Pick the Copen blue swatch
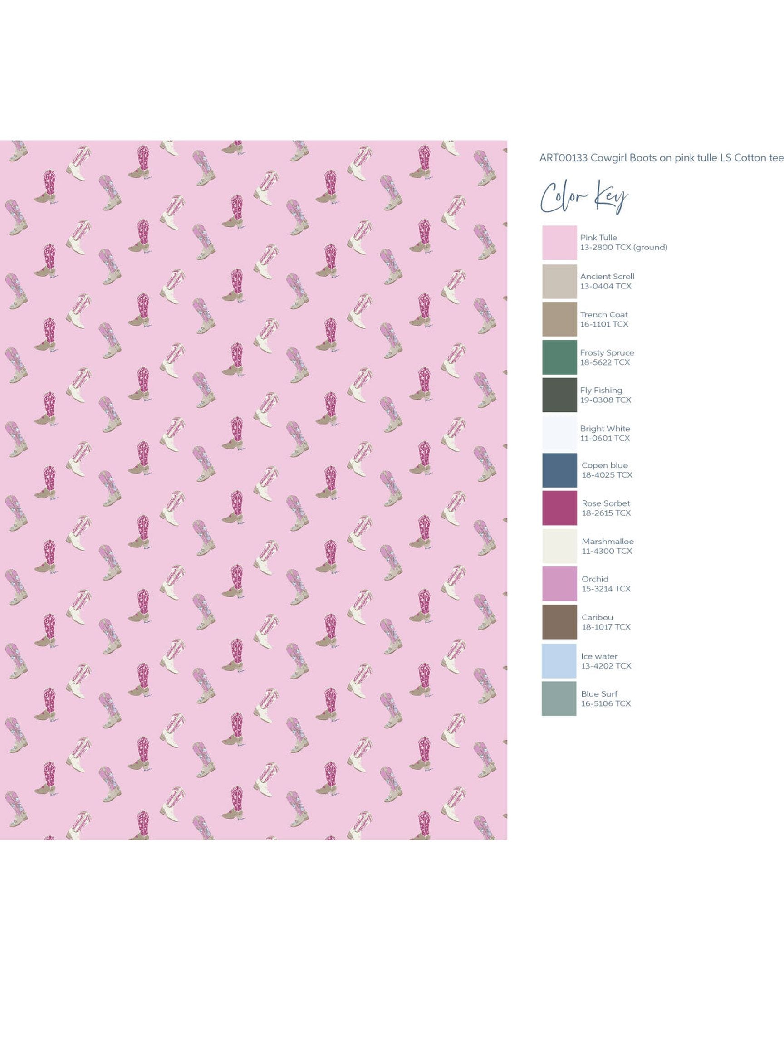This screenshot has width=784, height=1045. click(559, 470)
